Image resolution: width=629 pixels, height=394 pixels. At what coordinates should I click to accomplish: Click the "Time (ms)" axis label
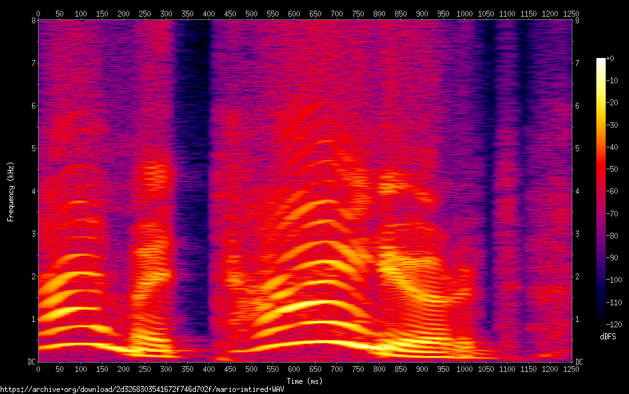point(305,381)
